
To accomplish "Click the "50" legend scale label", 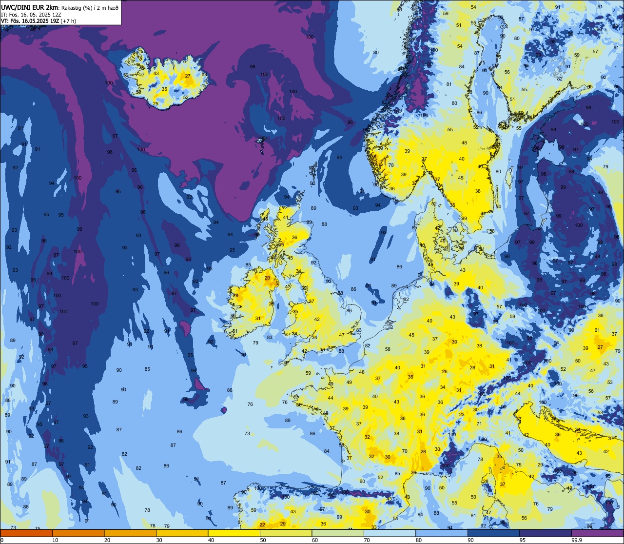I will (x=263, y=540).
